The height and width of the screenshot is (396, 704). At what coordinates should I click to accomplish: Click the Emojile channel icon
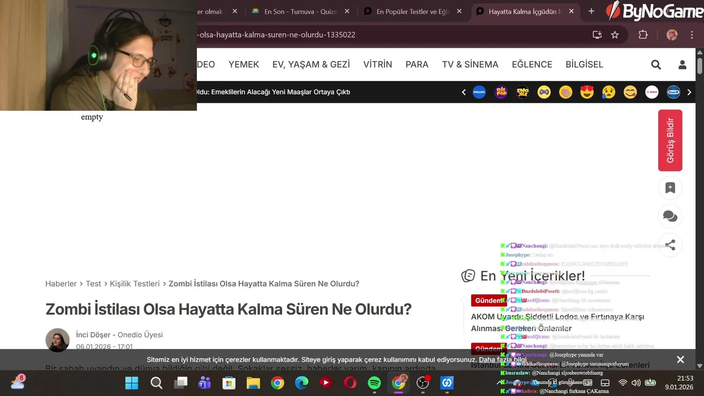click(522, 92)
